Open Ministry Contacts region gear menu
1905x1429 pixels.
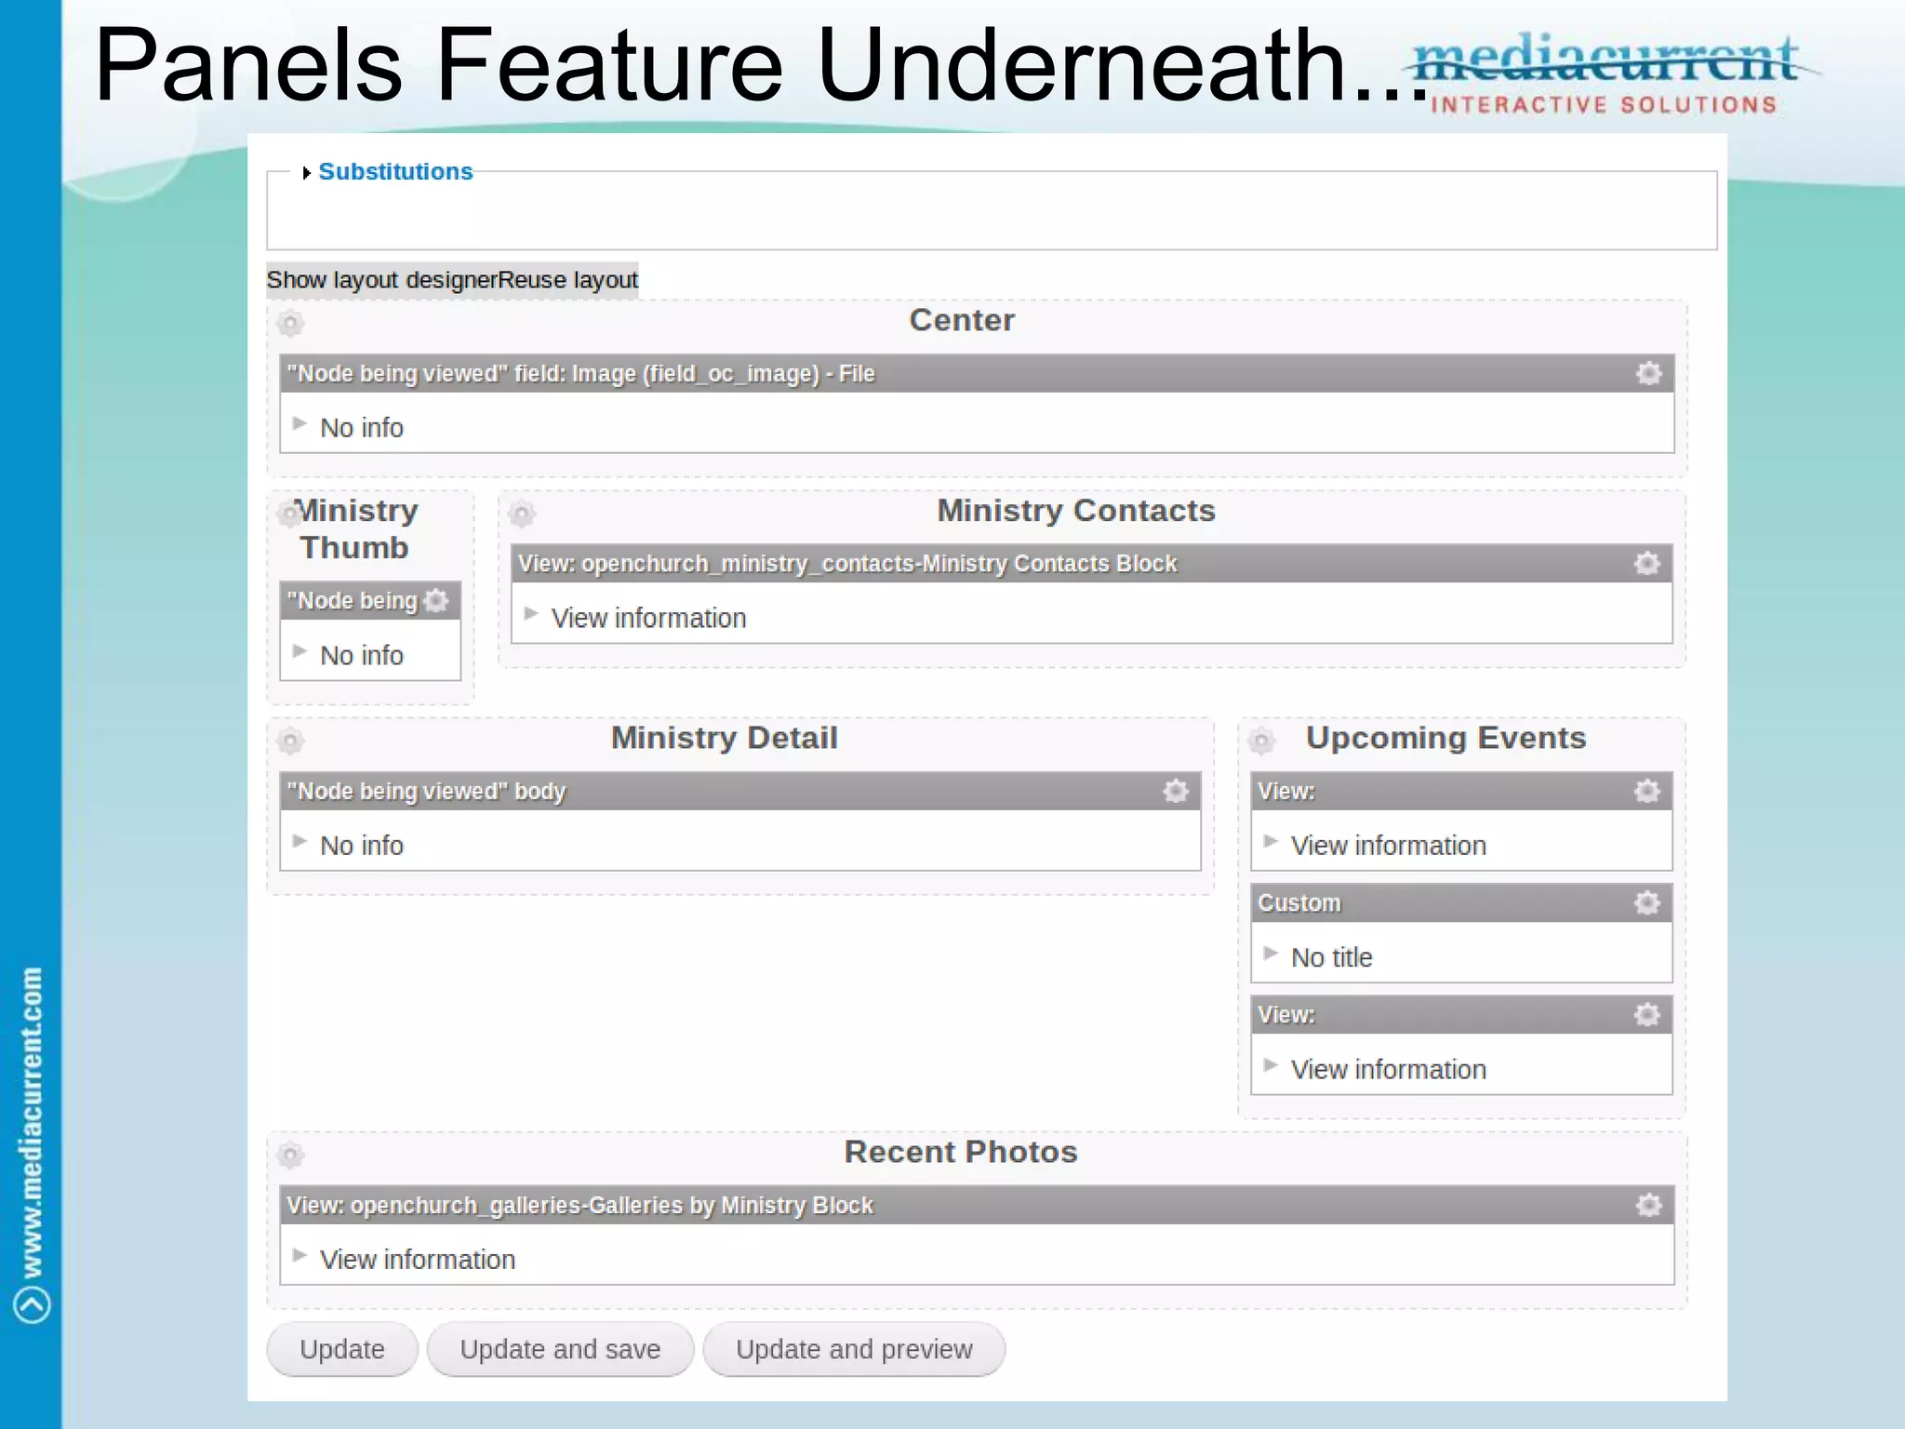[522, 514]
